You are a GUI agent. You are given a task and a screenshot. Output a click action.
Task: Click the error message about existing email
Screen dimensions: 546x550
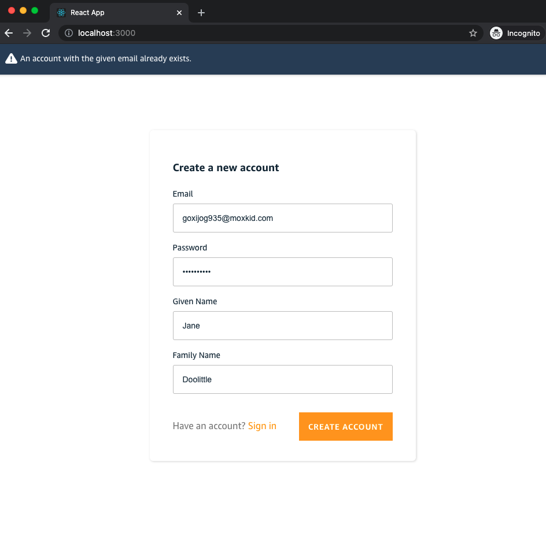click(x=105, y=58)
